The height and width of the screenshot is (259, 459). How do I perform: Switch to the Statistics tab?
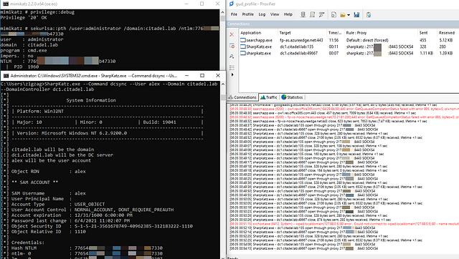[x=292, y=97]
